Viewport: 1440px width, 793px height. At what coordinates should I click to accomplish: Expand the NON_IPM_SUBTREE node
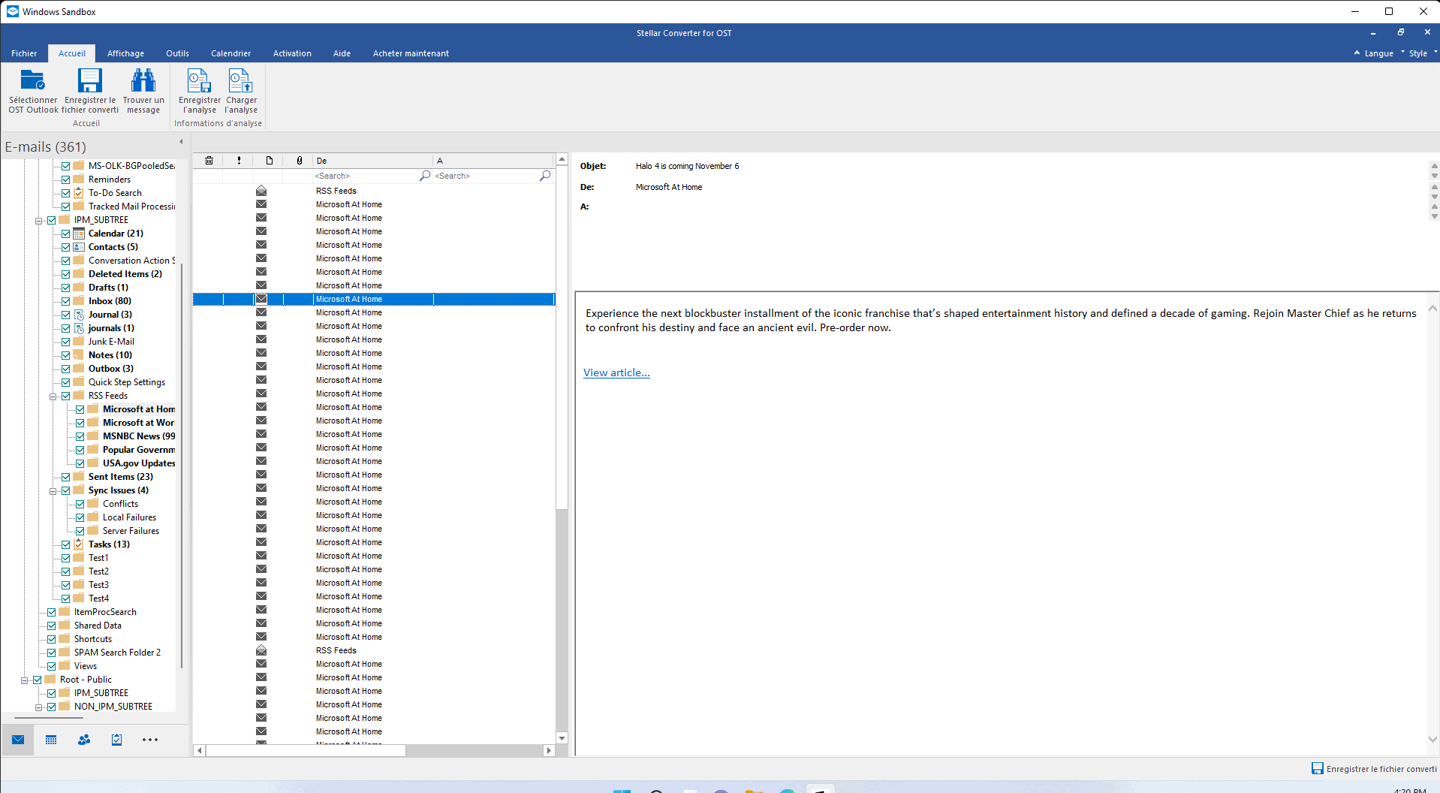[x=38, y=706]
